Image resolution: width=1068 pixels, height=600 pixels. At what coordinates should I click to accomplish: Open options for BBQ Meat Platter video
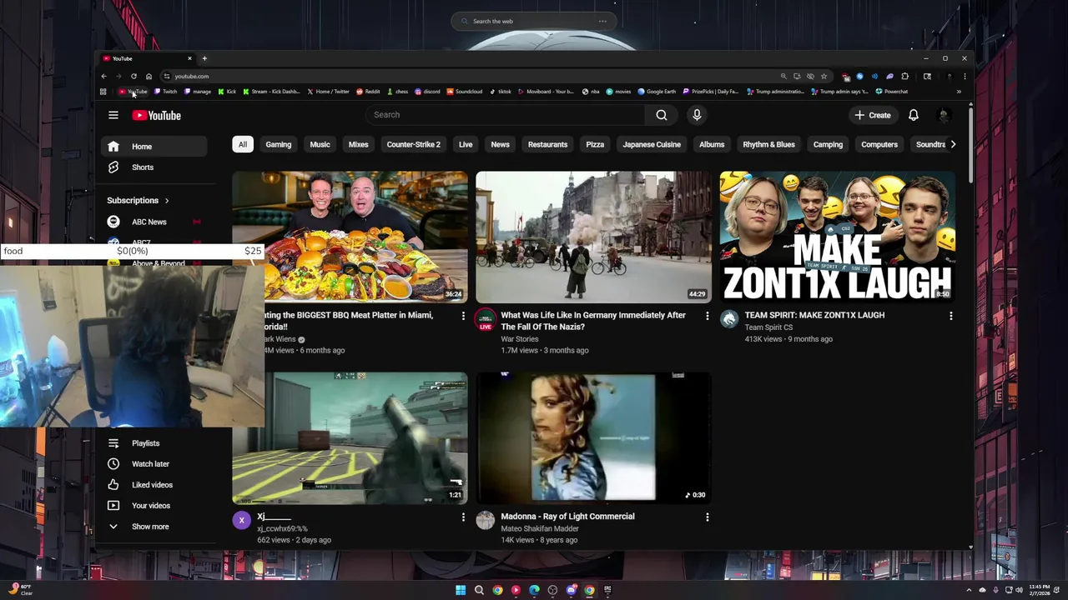[x=463, y=316]
